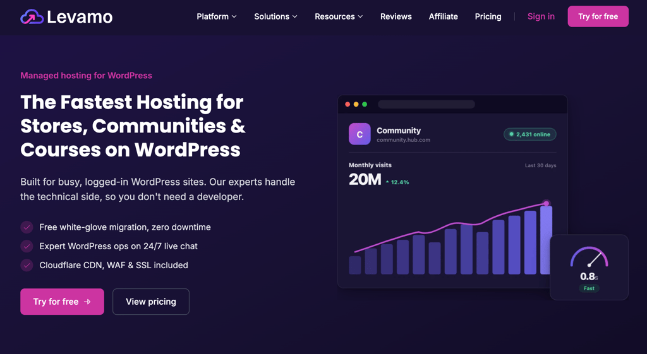Viewport: 647px width, 354px height.
Task: Click the purple Community 'C' avatar icon
Action: (360, 134)
